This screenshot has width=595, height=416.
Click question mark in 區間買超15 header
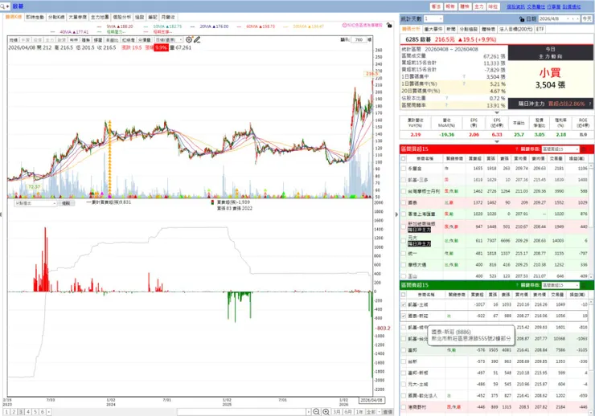click(x=516, y=149)
